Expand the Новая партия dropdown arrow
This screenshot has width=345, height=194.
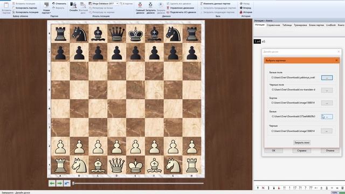point(50,13)
